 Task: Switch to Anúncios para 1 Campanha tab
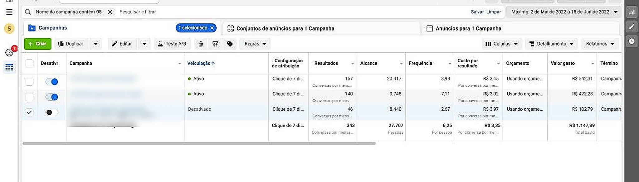point(520,28)
